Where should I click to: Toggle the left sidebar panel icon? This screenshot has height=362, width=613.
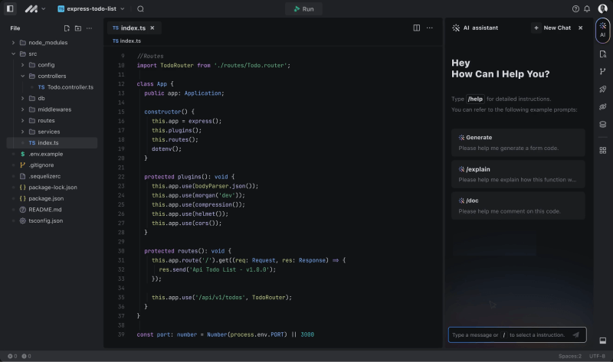pos(10,8)
